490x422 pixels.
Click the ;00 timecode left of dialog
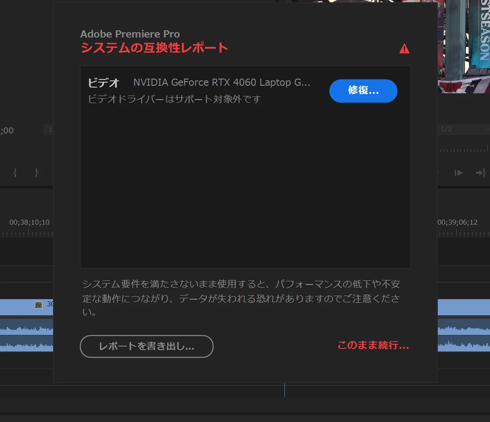coord(7,130)
